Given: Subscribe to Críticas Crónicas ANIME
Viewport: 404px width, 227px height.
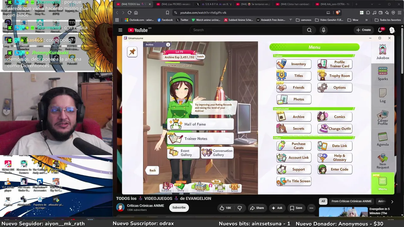Looking at the screenshot, I should pyautogui.click(x=179, y=207).
